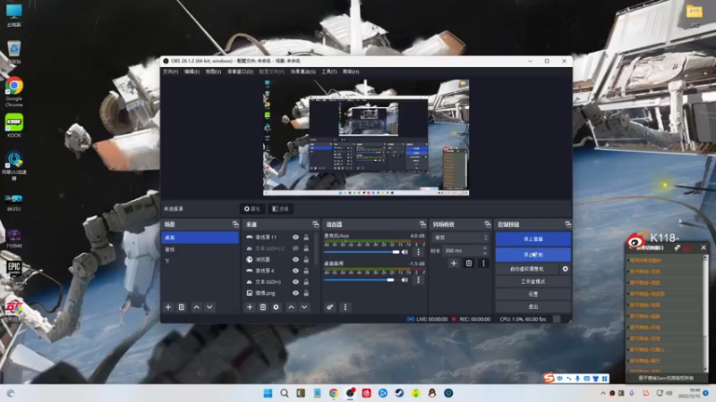Mute the 麦克风/Aux speaker icon
The image size is (716, 402).
405,252
